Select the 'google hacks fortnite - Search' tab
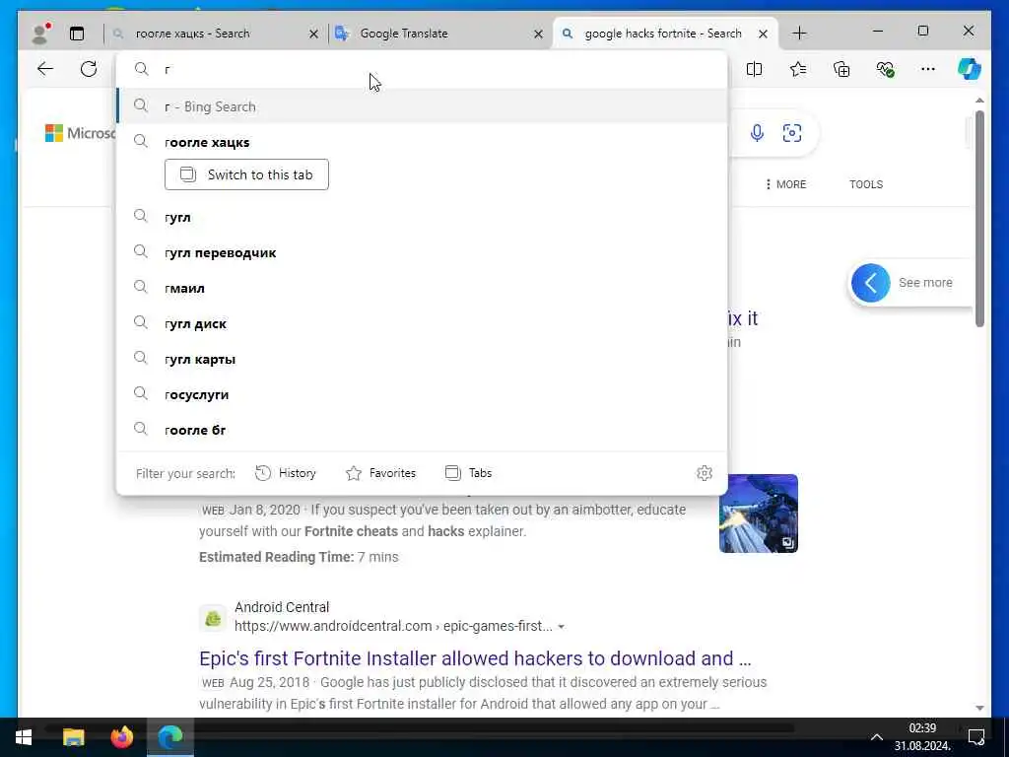Image resolution: width=1009 pixels, height=757 pixels. [665, 34]
